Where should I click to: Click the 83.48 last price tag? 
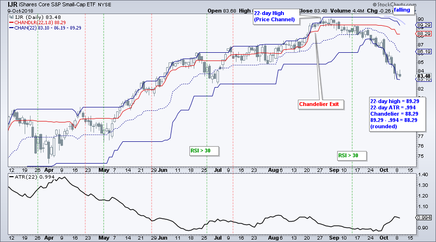pos(424,76)
